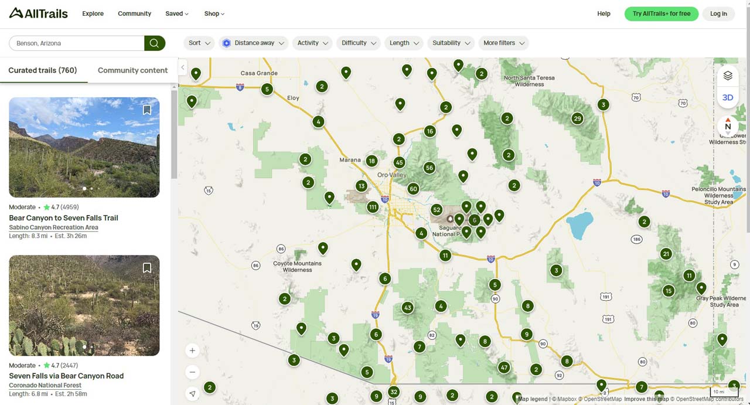Image resolution: width=750 pixels, height=405 pixels.
Task: Bookmark Seven Falls via Bear Canyon Road
Action: [x=147, y=268]
